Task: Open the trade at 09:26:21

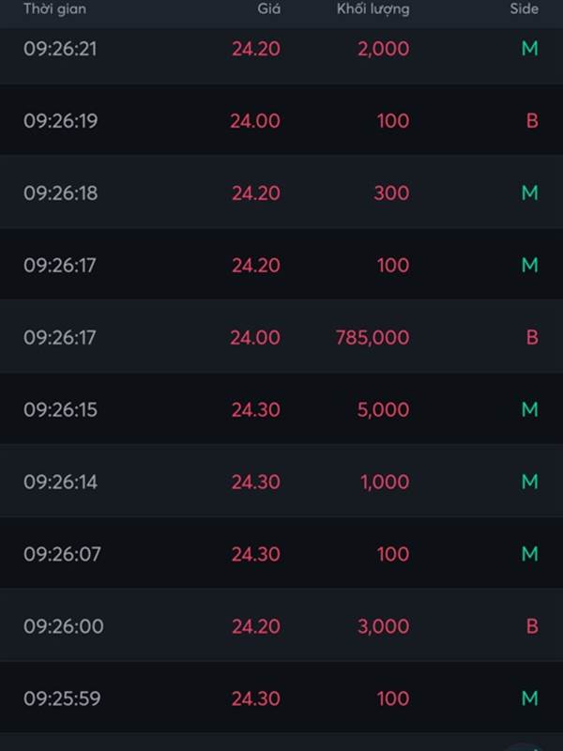Action: pyautogui.click(x=281, y=49)
